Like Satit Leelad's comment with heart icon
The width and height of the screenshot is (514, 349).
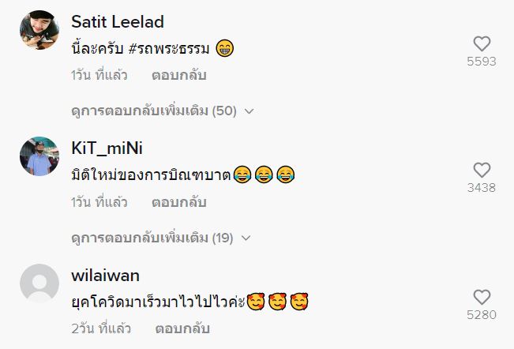pyautogui.click(x=482, y=43)
